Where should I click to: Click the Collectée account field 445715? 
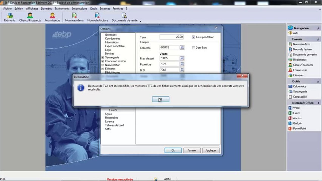[170, 48]
